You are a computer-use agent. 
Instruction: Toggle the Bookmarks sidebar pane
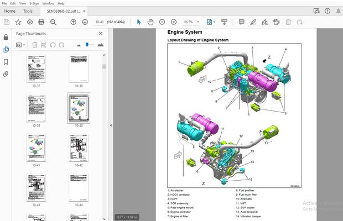click(x=6, y=62)
